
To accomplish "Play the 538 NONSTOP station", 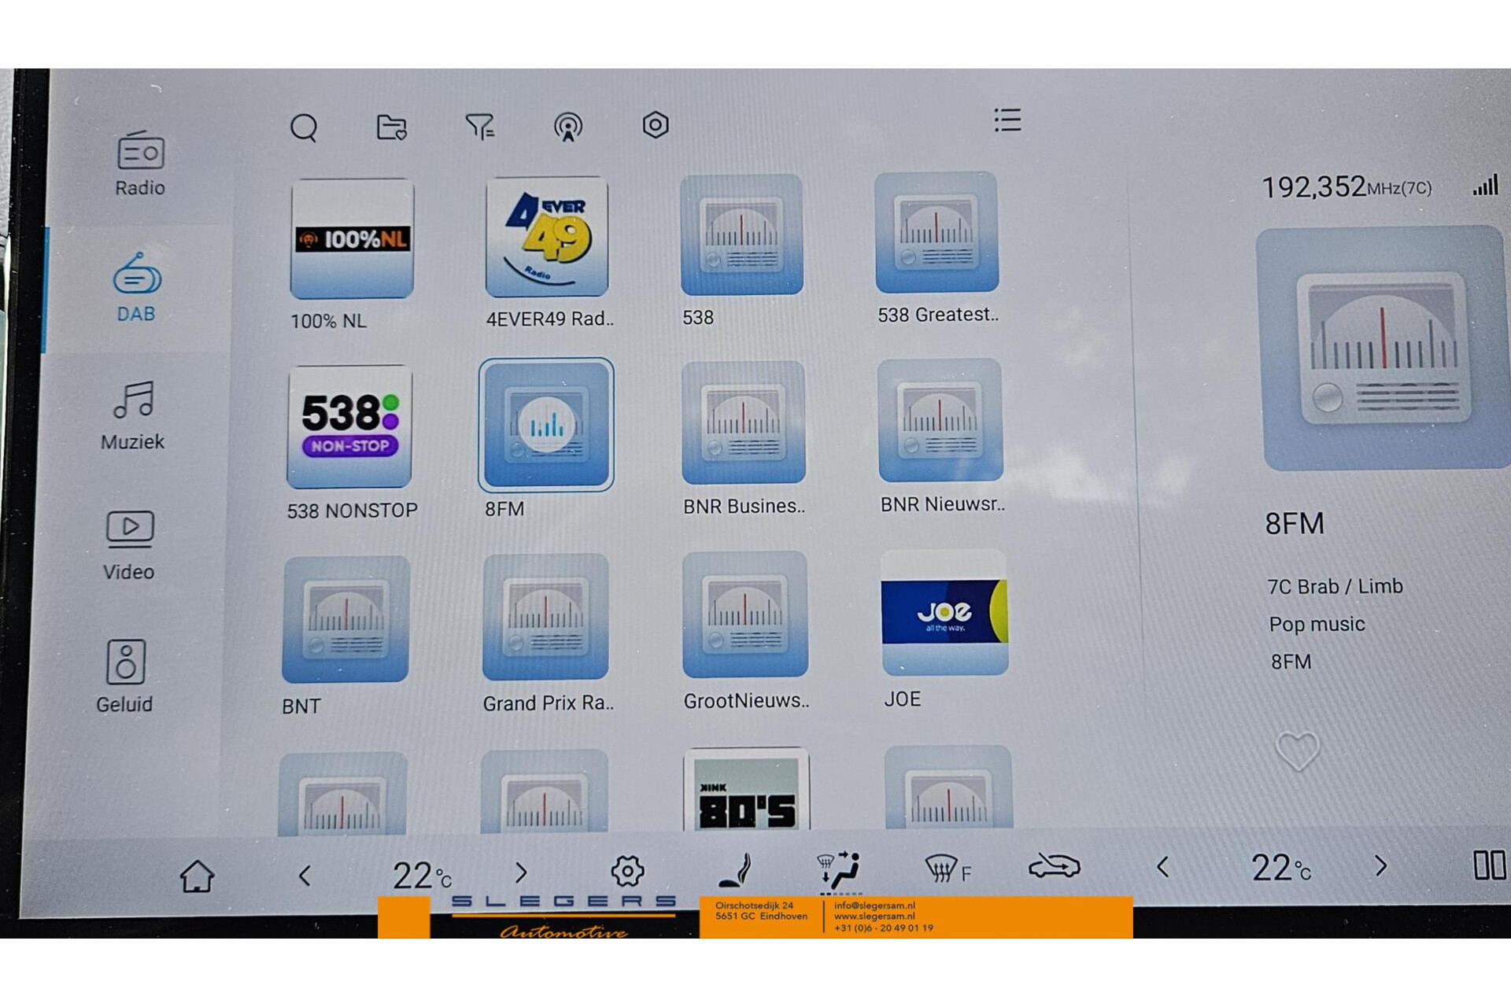I will pyautogui.click(x=349, y=427).
